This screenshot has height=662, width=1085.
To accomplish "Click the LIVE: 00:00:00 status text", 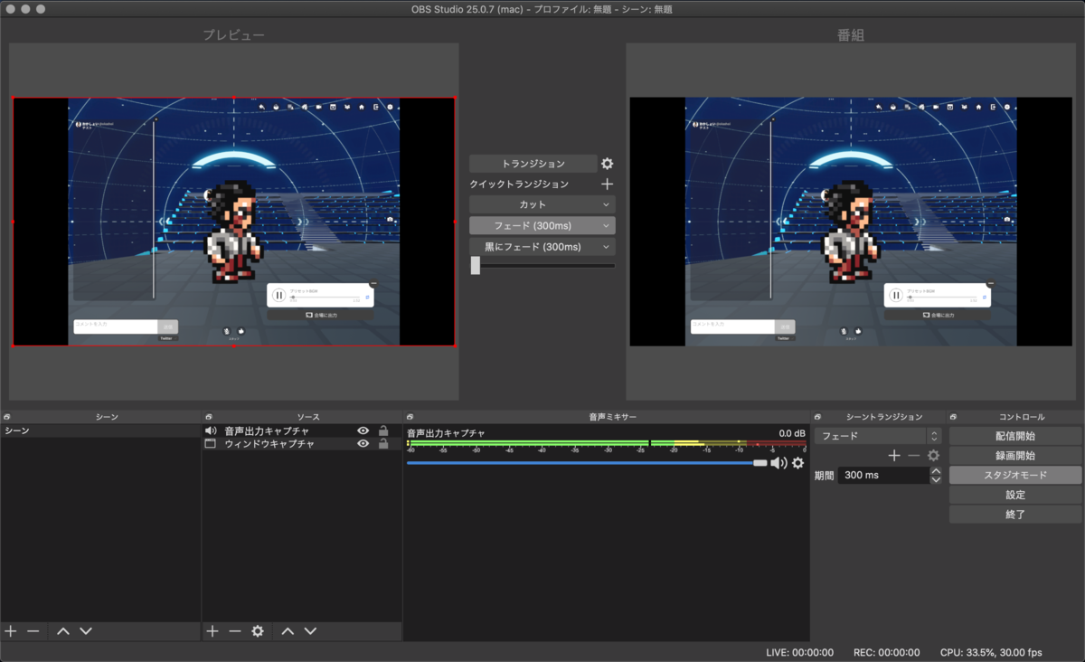I will tap(799, 652).
